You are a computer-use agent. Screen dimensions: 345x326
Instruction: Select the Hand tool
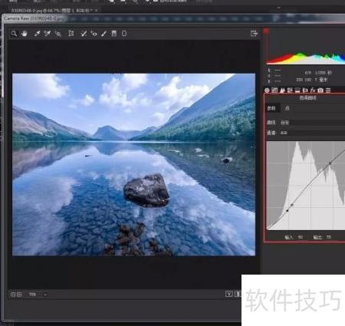click(25, 34)
